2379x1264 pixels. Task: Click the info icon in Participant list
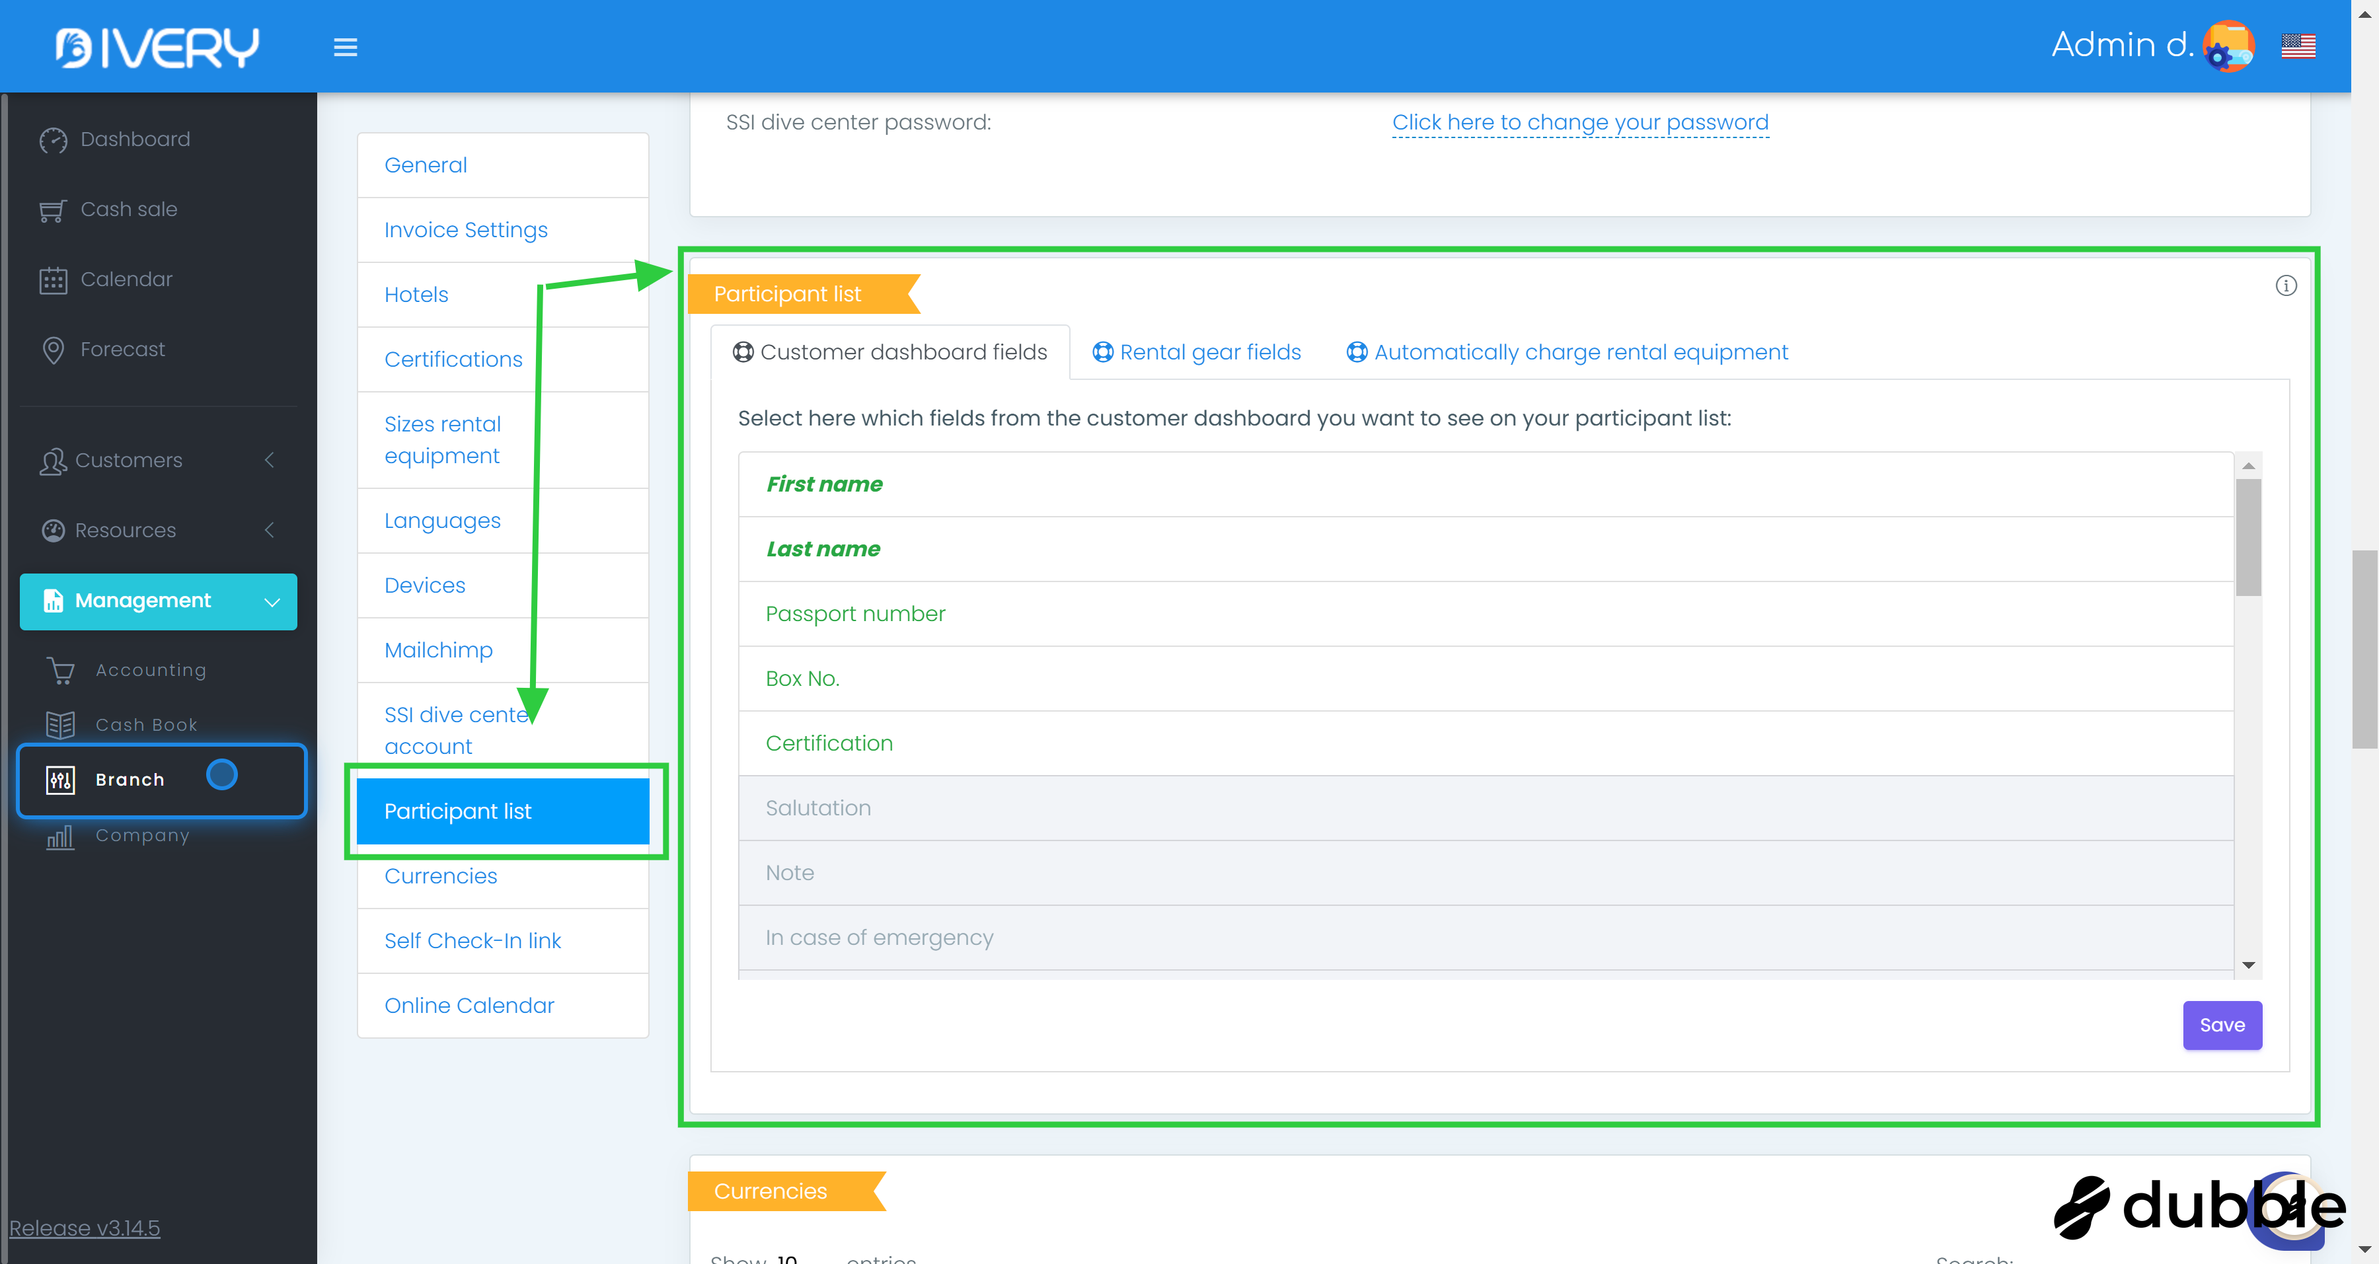coord(2286,285)
